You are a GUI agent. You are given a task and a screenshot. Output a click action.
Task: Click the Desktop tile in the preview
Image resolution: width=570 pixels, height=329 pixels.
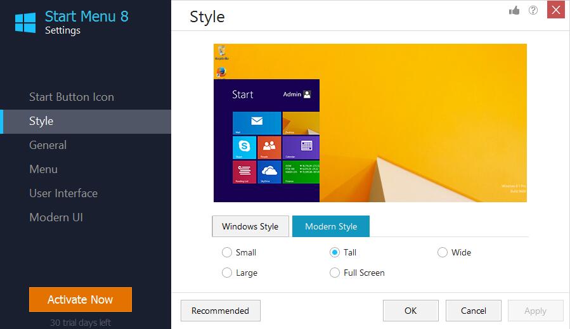[x=301, y=123]
